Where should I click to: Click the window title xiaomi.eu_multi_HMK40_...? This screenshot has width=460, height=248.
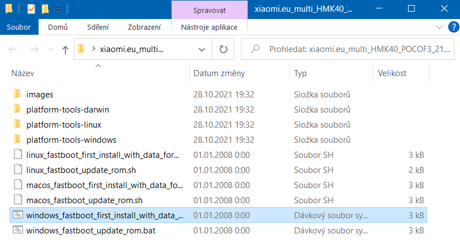(x=303, y=9)
